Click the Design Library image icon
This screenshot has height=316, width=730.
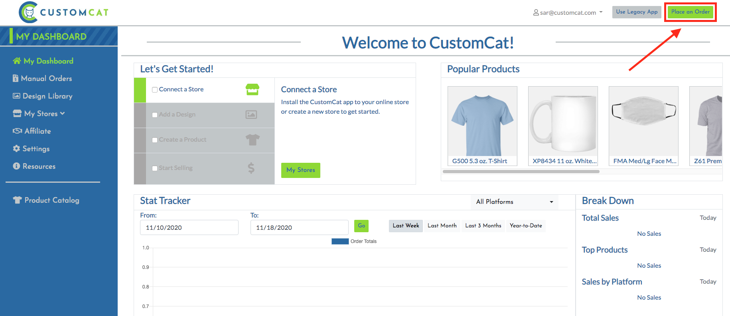pyautogui.click(x=16, y=96)
